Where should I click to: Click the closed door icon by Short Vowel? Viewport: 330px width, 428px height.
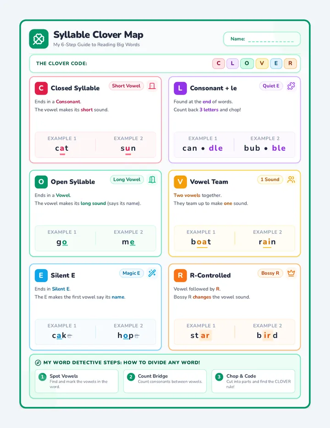tap(152, 86)
